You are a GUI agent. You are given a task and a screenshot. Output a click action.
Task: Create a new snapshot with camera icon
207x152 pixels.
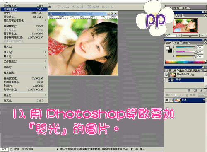click(x=195, y=90)
